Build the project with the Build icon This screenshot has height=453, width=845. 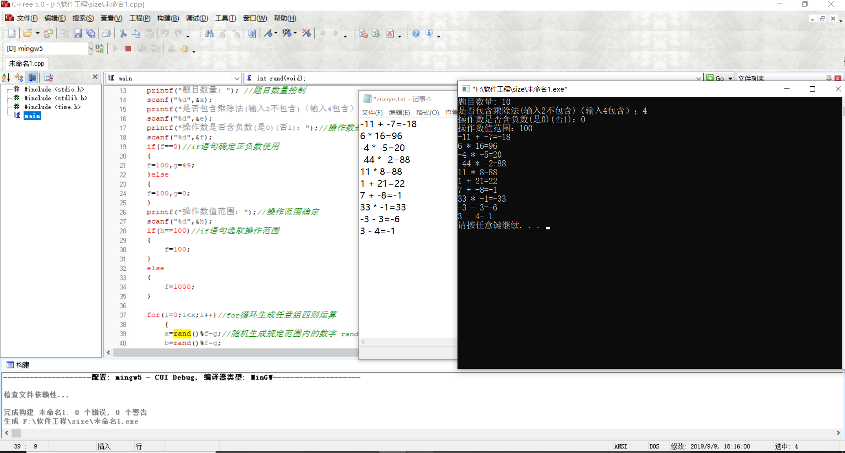(x=287, y=33)
